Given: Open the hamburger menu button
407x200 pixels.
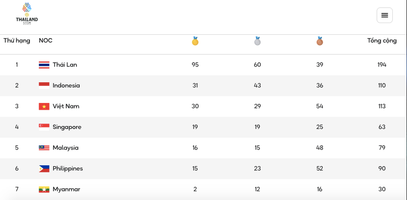Looking at the screenshot, I should (384, 15).
